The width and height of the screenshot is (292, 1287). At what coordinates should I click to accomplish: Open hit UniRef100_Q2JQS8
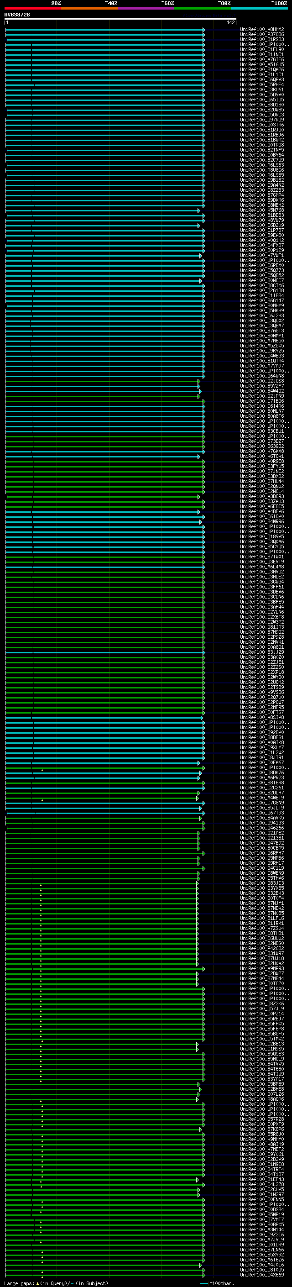[x=262, y=381]
